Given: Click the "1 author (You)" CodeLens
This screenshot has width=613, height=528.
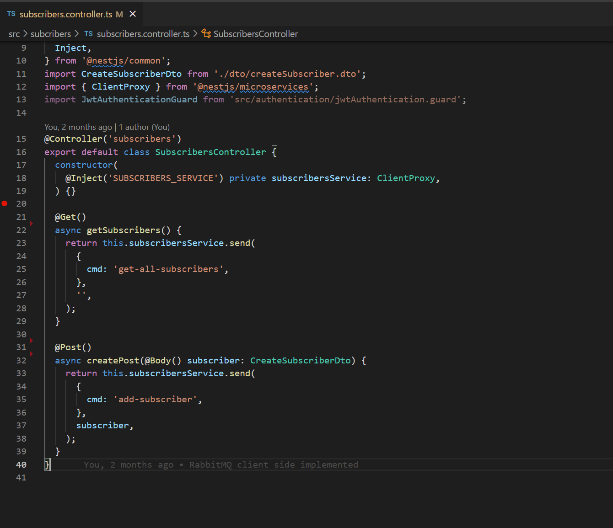Looking at the screenshot, I should pyautogui.click(x=144, y=127).
